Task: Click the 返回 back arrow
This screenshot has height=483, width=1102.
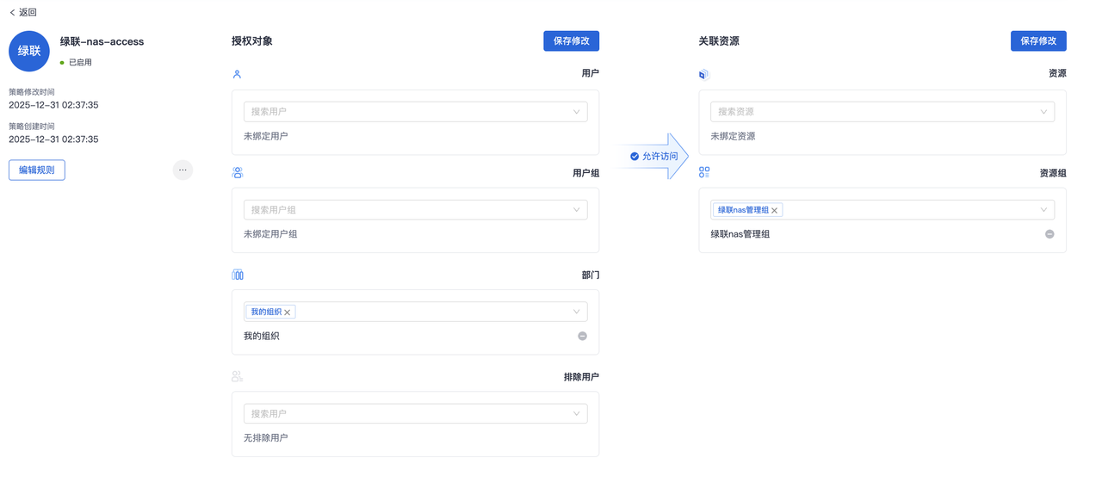Action: click(x=13, y=13)
